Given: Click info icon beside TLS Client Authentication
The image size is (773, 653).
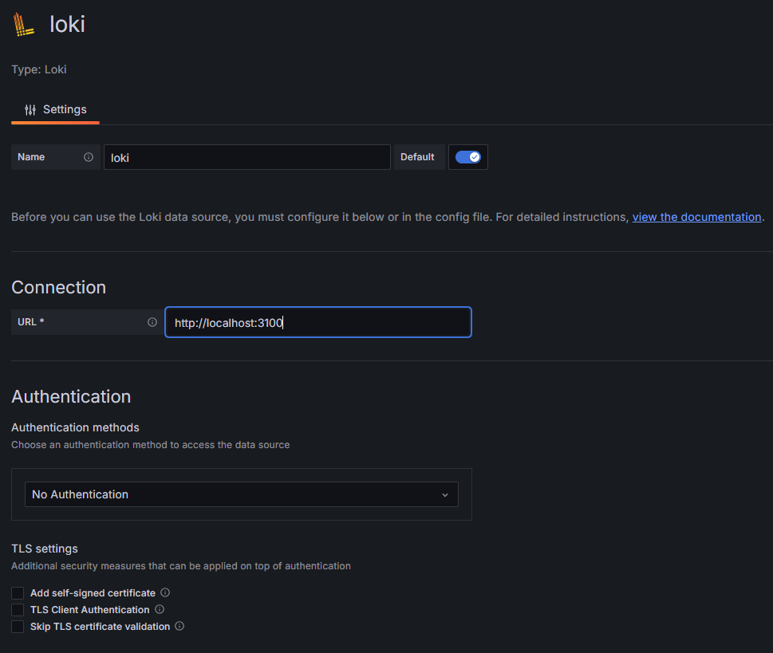Looking at the screenshot, I should 160,609.
